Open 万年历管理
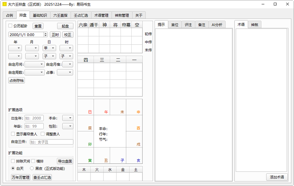 [21, 177]
